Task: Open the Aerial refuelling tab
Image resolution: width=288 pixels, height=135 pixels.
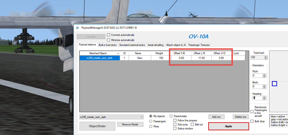Action: (x=155, y=45)
